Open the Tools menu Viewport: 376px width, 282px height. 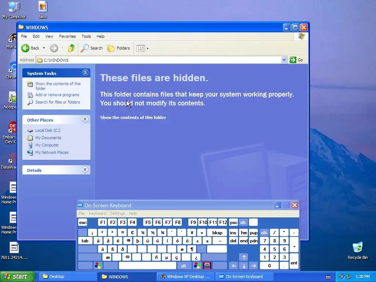[x=86, y=36]
